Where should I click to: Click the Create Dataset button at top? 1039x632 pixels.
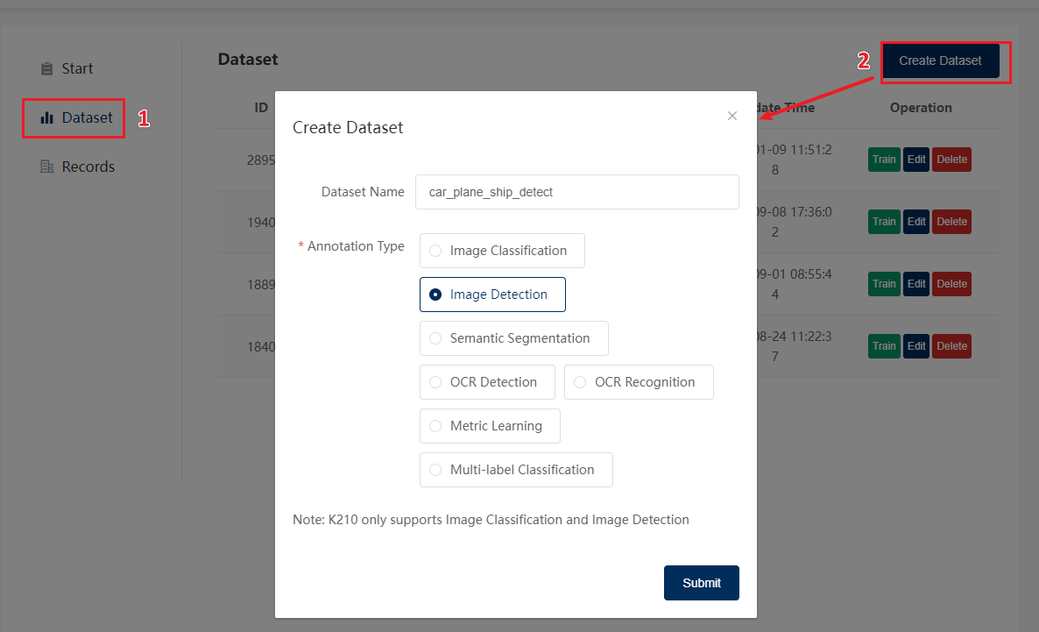click(x=940, y=61)
